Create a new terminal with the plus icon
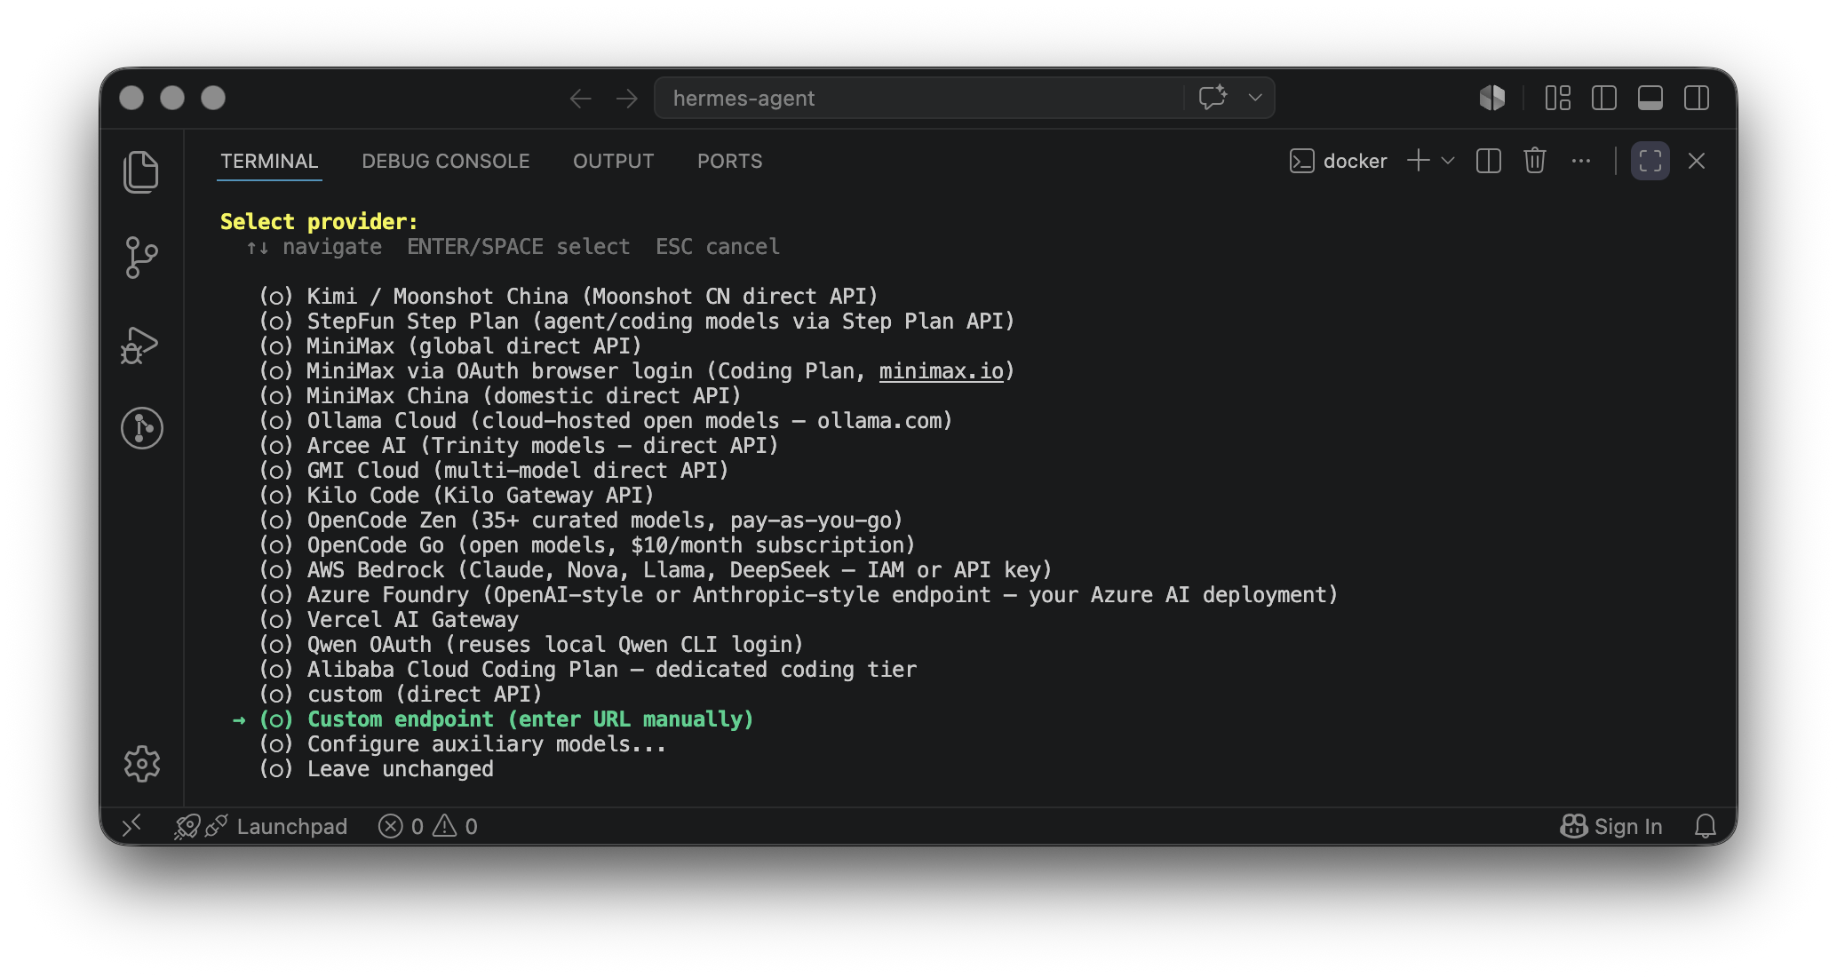Viewport: 1837px width, 977px height. [x=1419, y=161]
